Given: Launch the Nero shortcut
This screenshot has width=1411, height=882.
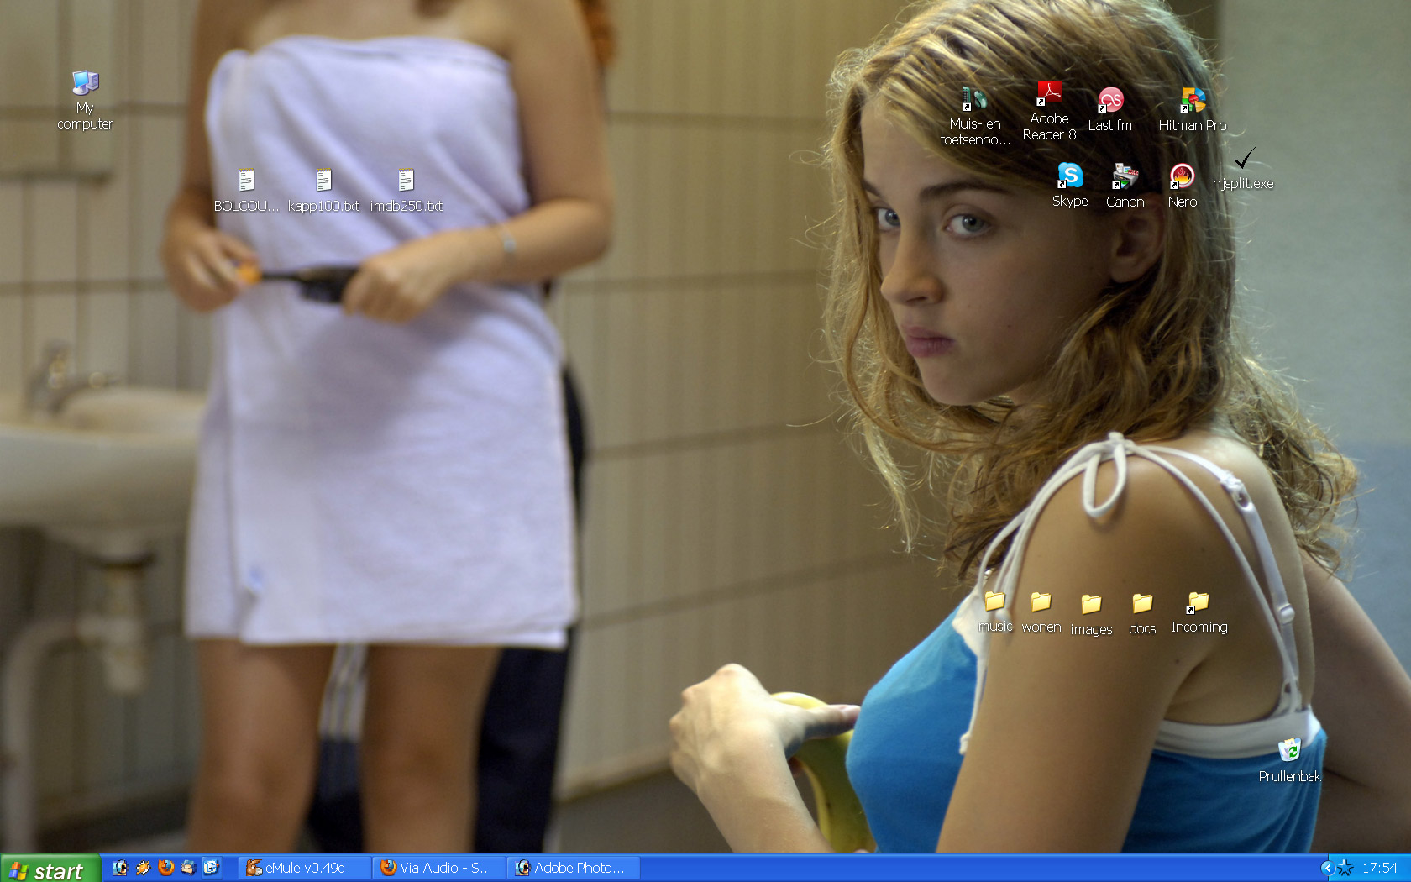Looking at the screenshot, I should click(x=1182, y=176).
